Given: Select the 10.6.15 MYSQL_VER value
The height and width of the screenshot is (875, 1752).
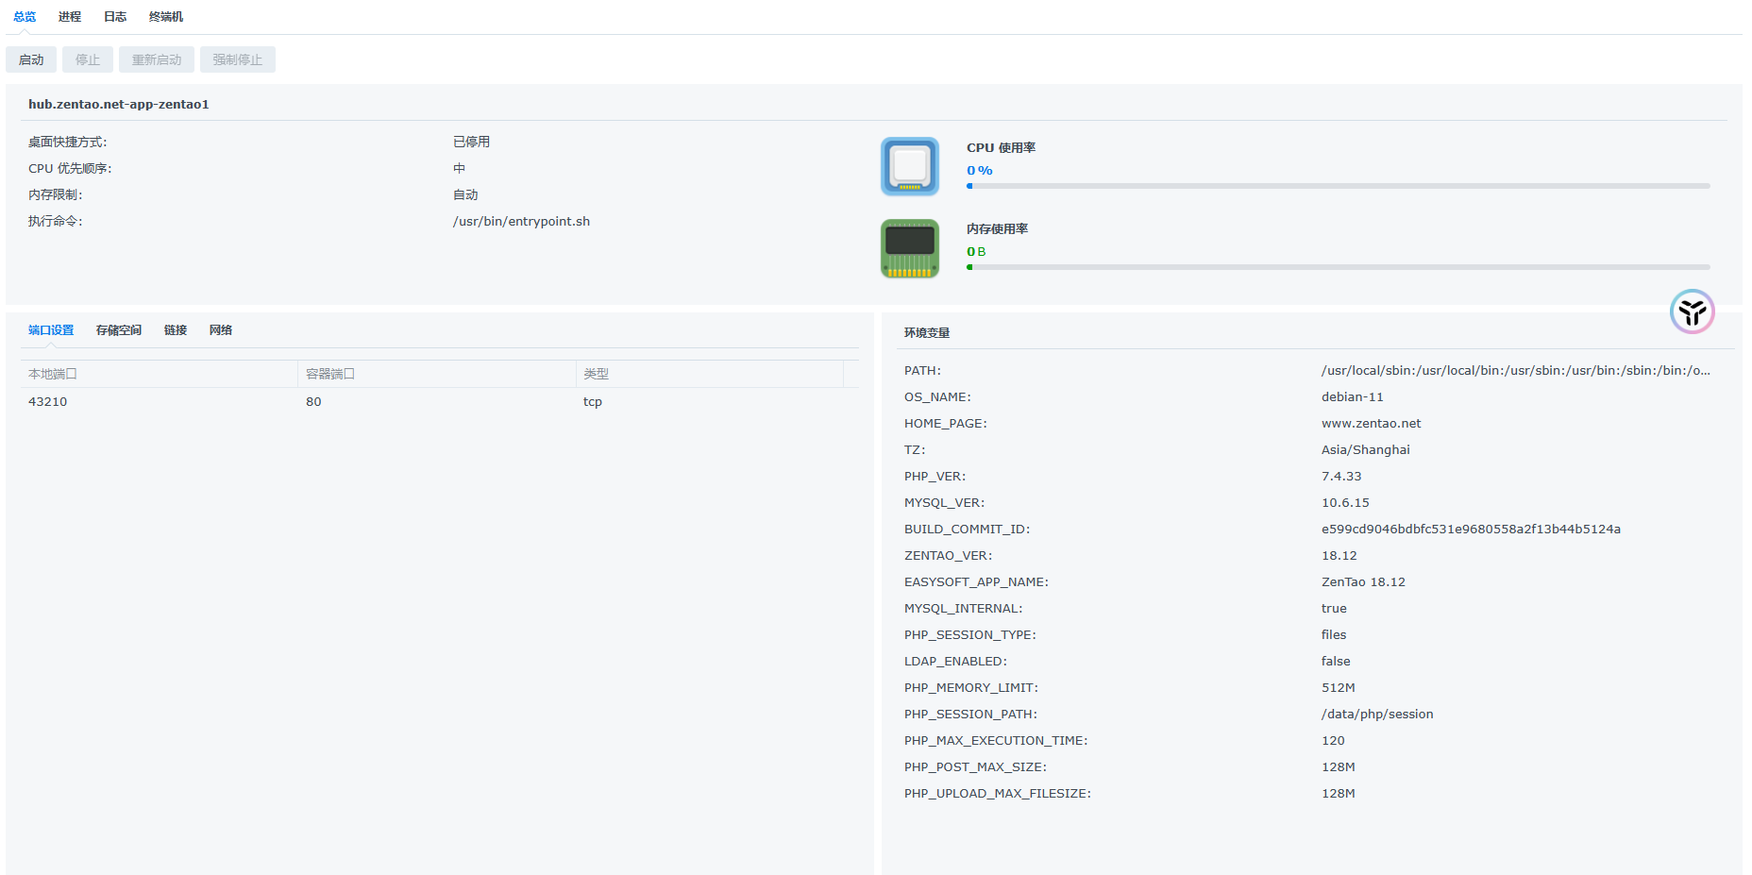Looking at the screenshot, I should [1345, 502].
